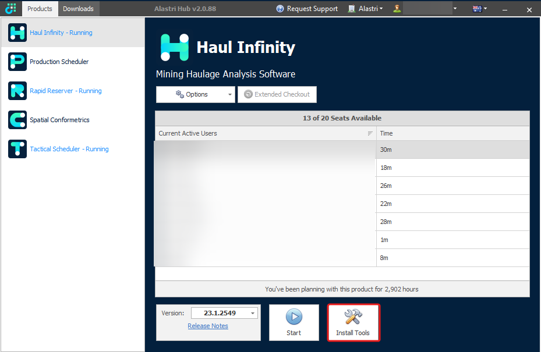Click the Alastri building icon

(351, 9)
